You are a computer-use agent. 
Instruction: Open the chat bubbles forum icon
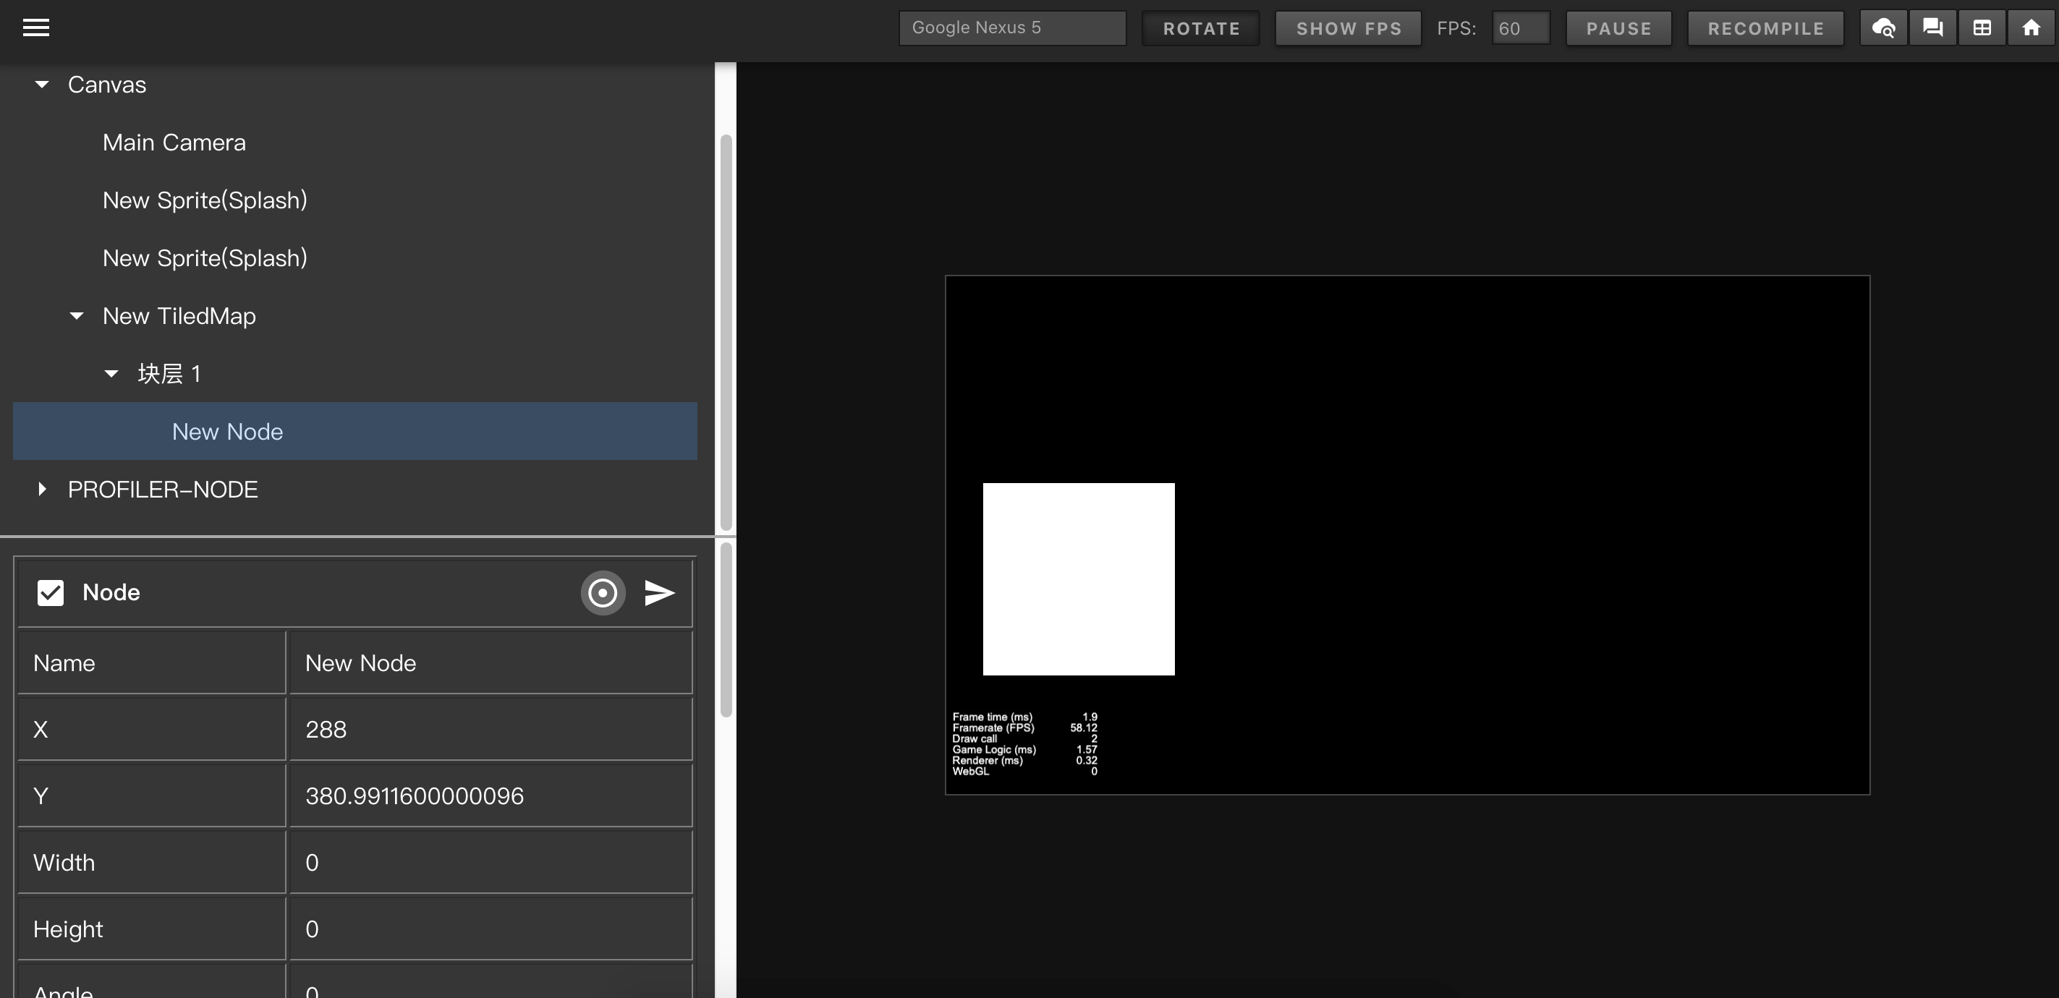point(1932,28)
